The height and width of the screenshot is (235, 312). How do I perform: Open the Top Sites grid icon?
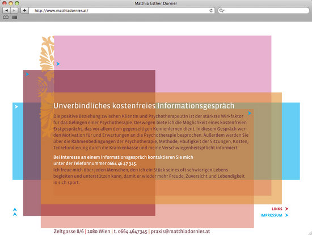15,18
